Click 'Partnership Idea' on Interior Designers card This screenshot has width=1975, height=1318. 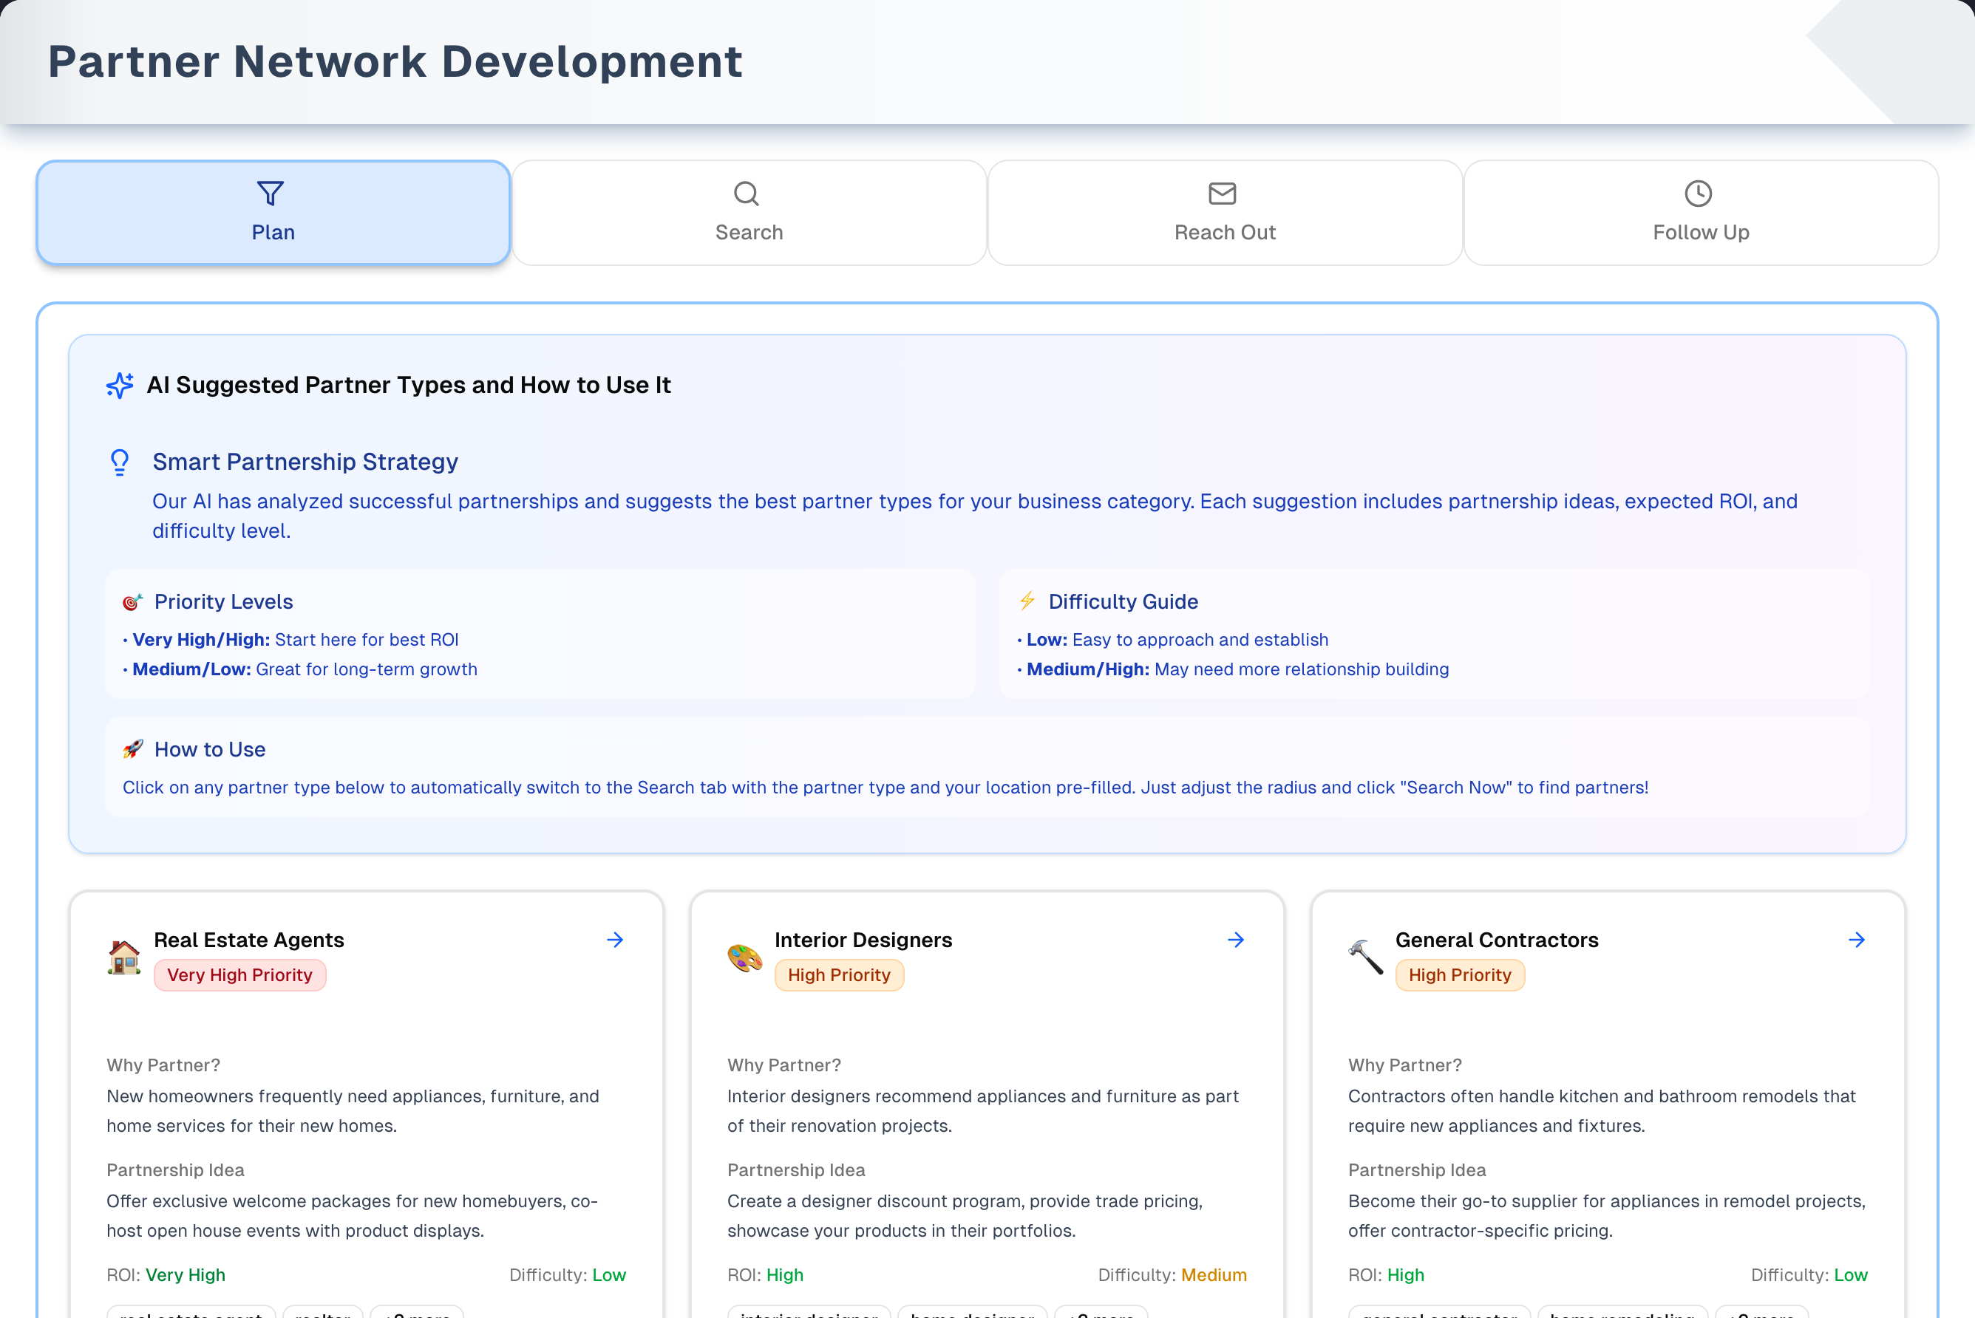click(796, 1170)
